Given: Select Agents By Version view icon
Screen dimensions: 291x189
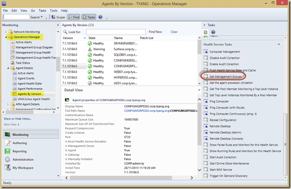Looking at the screenshot, I should click(x=15, y=94).
